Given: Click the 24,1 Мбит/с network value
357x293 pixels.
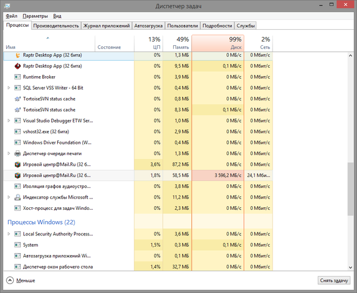Looking at the screenshot, I should click(x=258, y=175).
